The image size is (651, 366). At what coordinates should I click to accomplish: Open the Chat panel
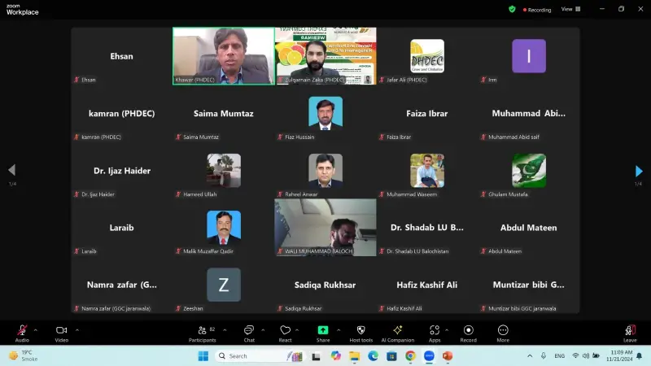coord(248,331)
